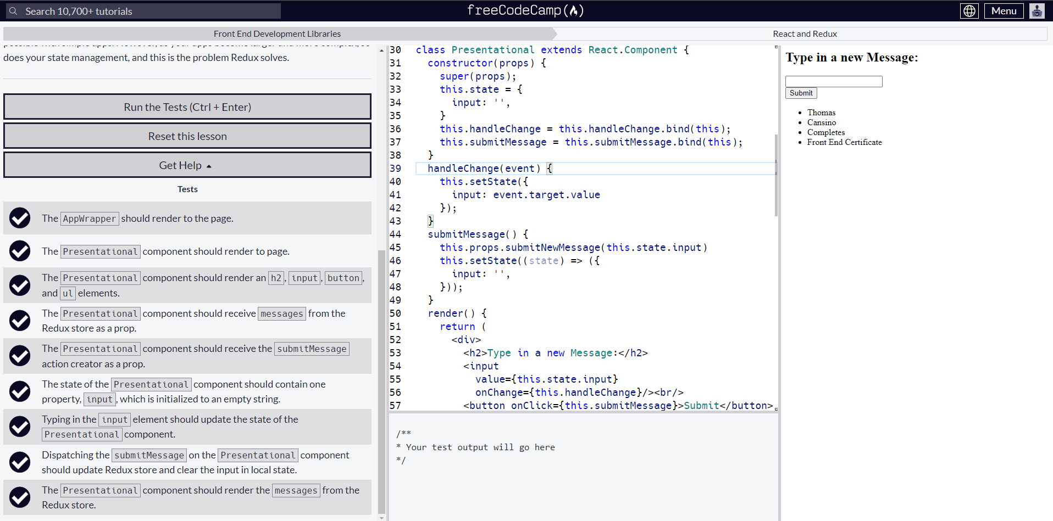Click checkmark for h2, input, button test
1053x521 pixels.
(20, 285)
